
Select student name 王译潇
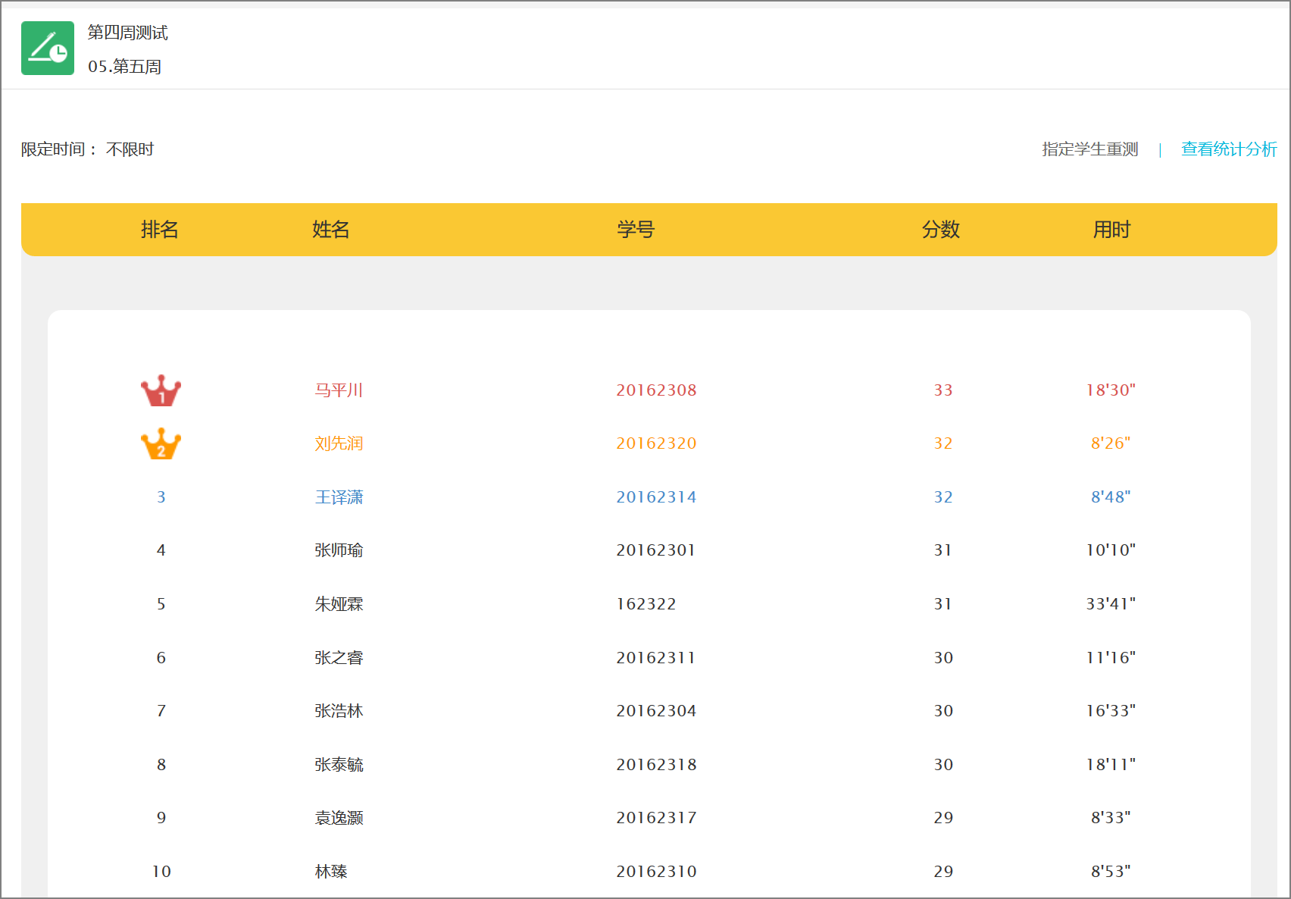click(x=339, y=497)
